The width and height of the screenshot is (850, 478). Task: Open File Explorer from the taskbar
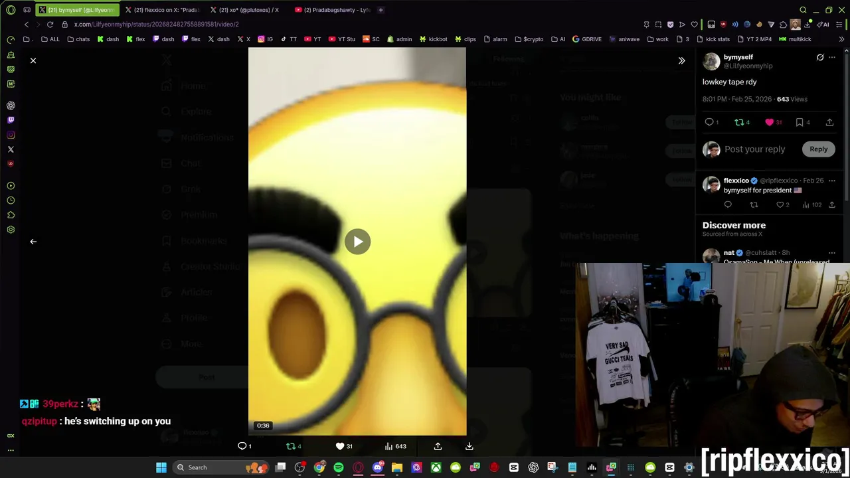pos(397,467)
